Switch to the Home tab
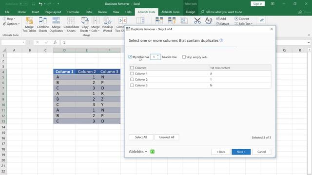 click(21, 12)
